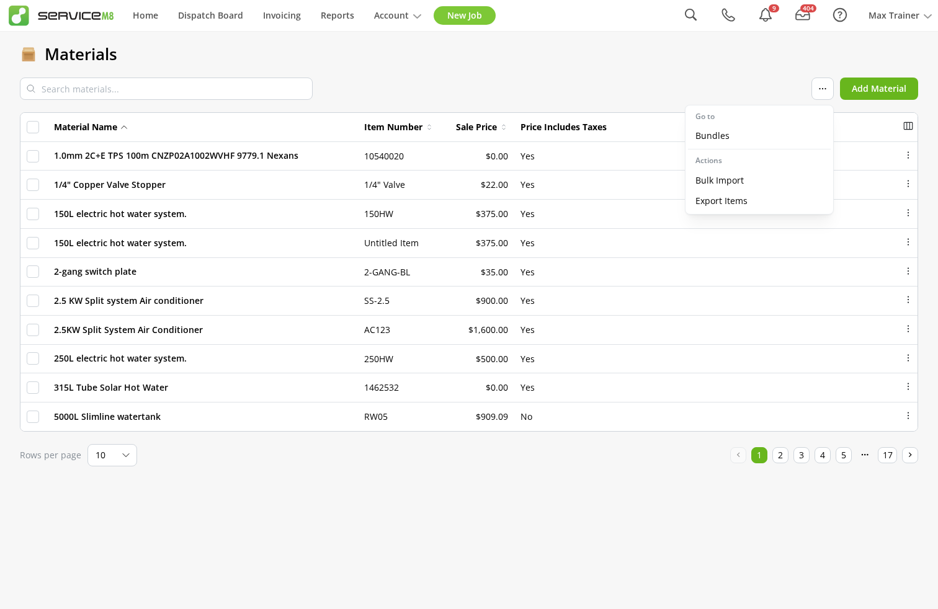Go to page 3
This screenshot has width=938, height=609.
point(802,455)
